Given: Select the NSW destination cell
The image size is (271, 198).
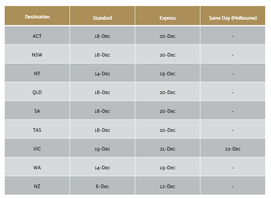Looking at the screenshot, I should tap(37, 54).
